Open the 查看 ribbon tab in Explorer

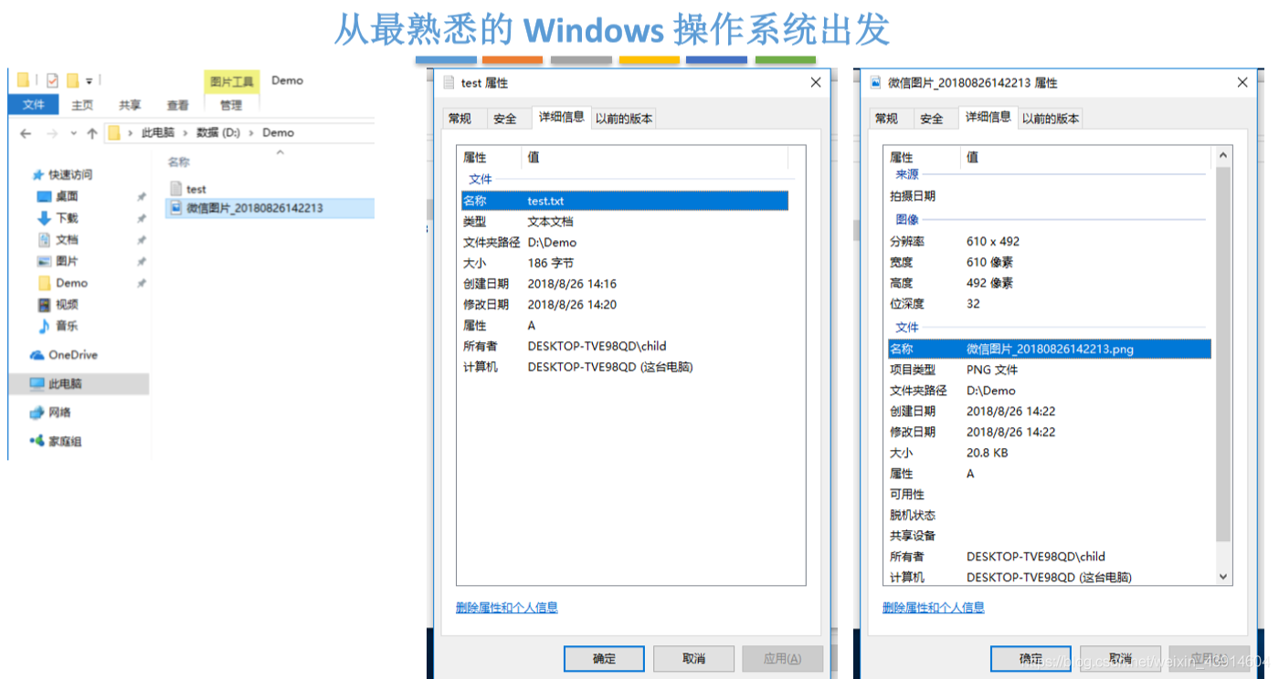[178, 105]
